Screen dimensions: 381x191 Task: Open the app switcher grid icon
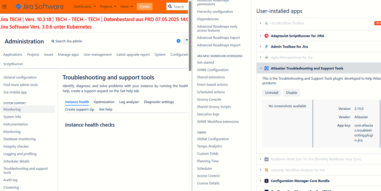(4, 6)
